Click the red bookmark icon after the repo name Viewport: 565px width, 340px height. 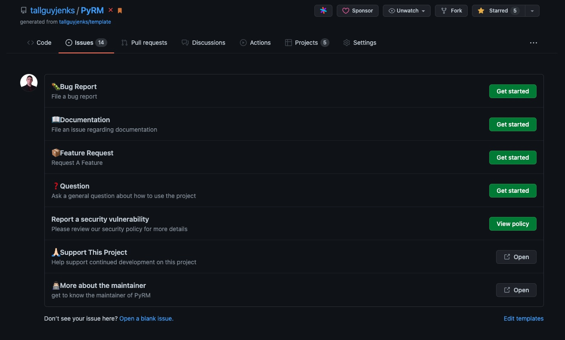tap(119, 9)
